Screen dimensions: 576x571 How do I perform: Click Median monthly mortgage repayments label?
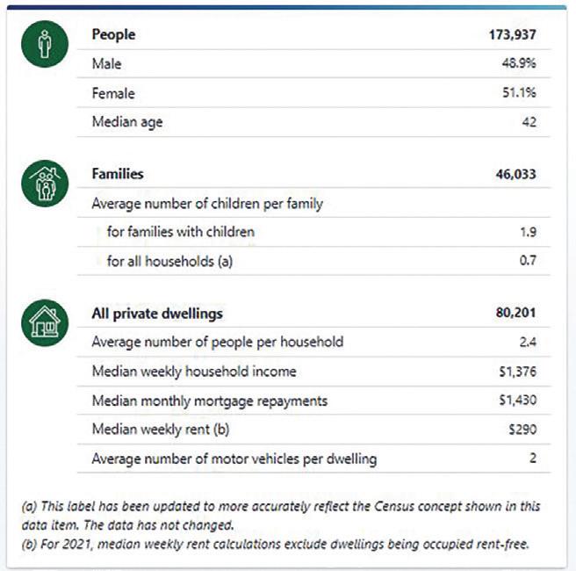tap(209, 401)
